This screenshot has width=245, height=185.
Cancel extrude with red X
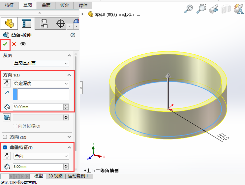(14, 44)
